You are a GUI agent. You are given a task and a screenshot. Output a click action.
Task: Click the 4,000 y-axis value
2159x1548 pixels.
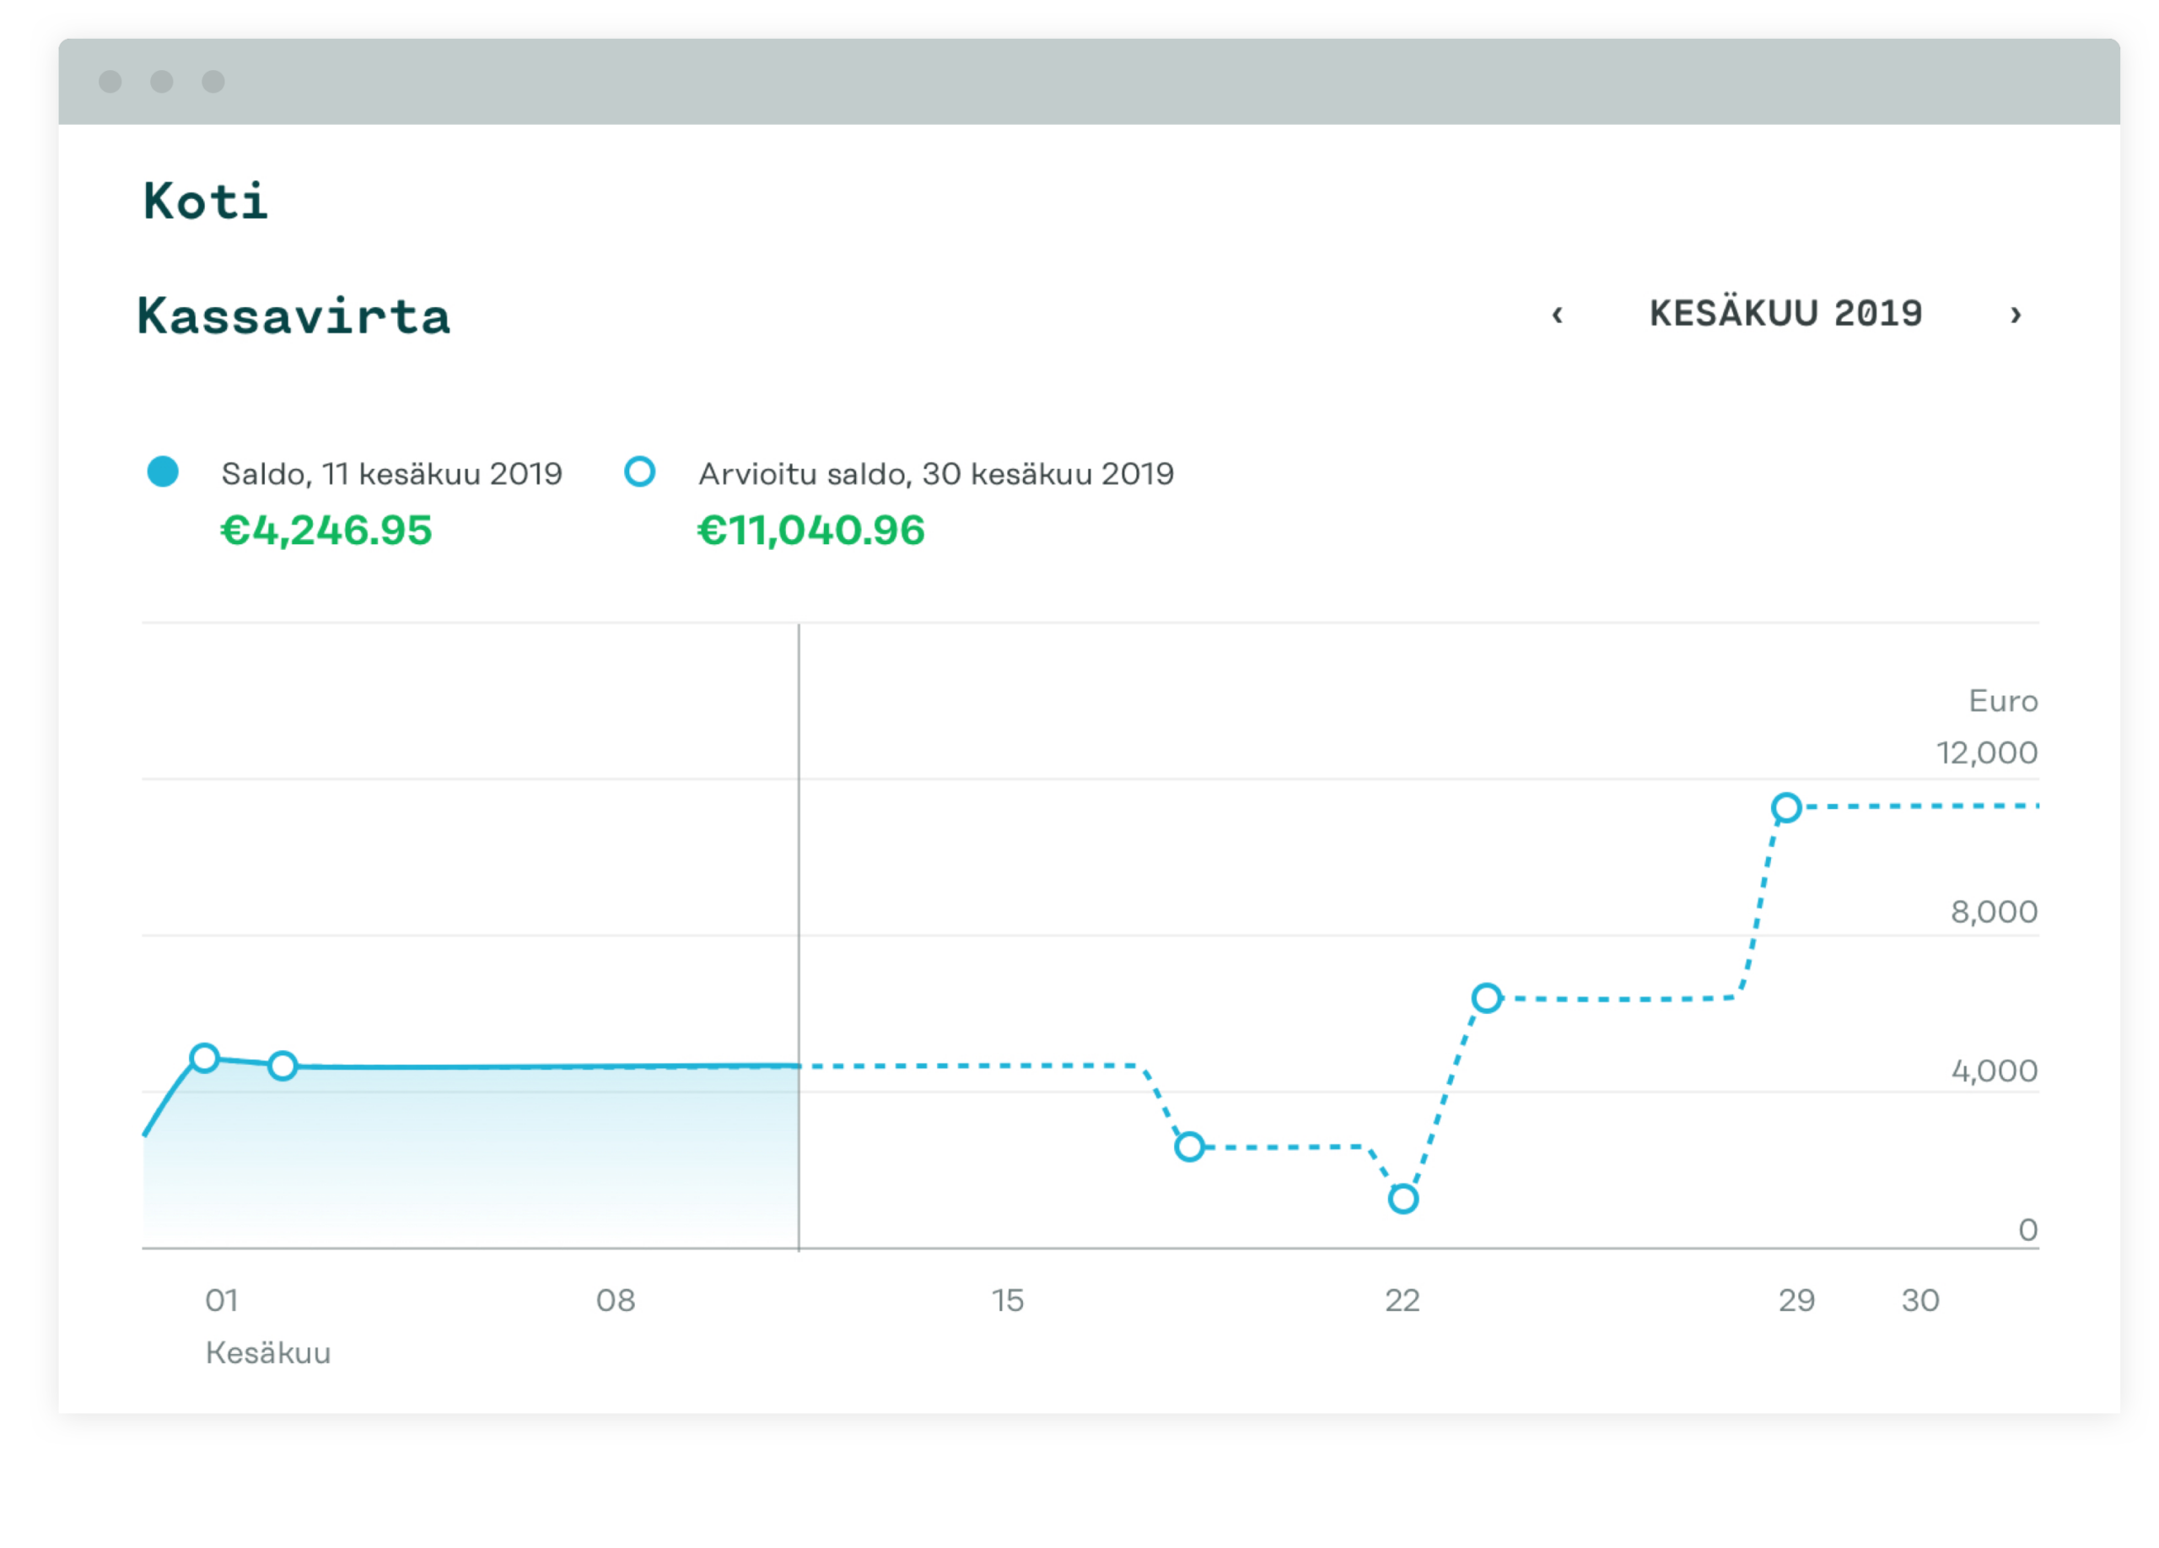(x=1995, y=1070)
